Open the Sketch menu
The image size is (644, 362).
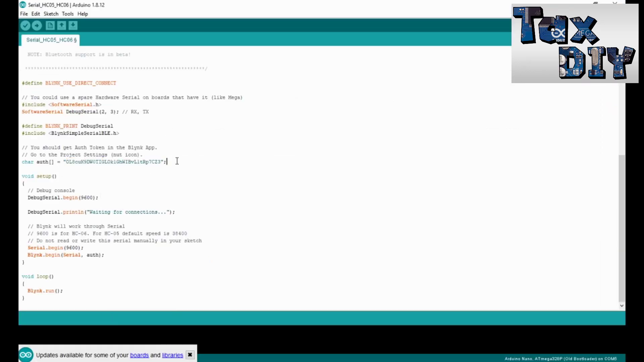tap(51, 14)
